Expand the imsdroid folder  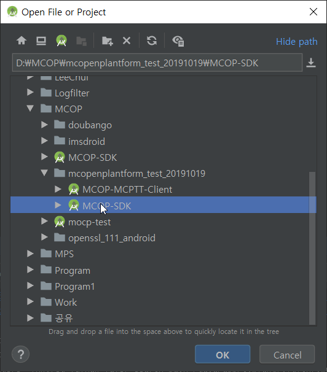tap(44, 141)
